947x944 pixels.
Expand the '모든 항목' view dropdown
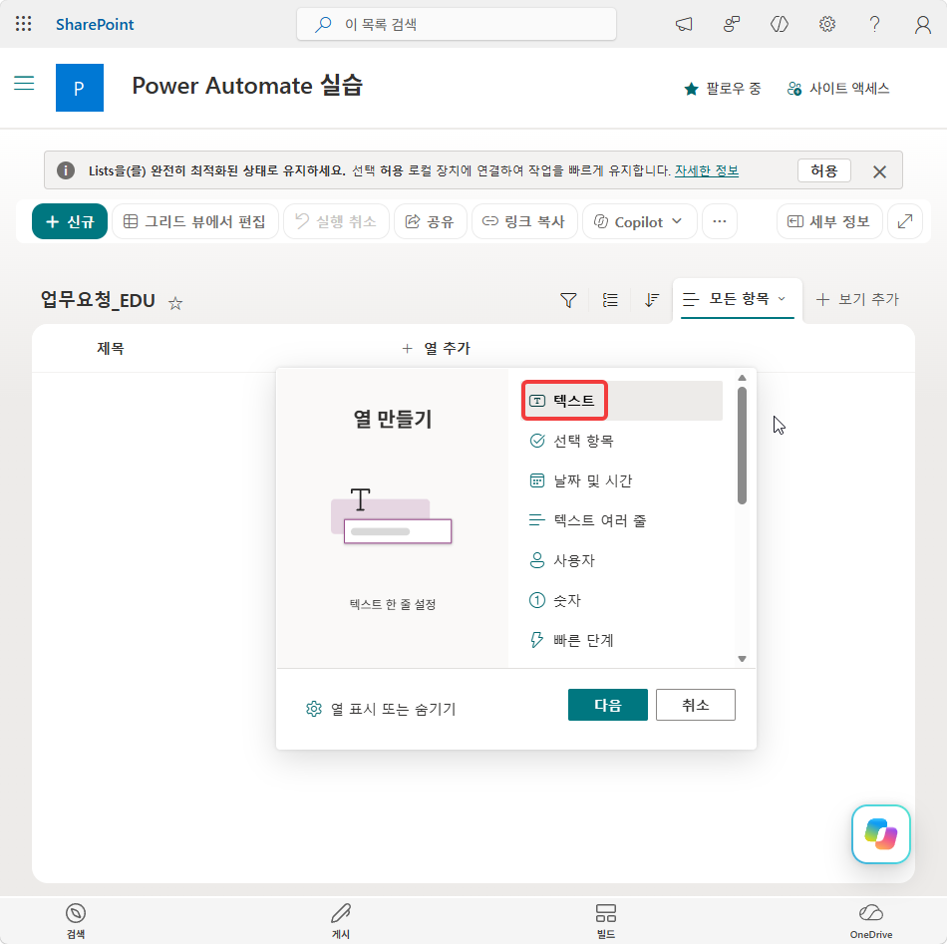tap(737, 299)
